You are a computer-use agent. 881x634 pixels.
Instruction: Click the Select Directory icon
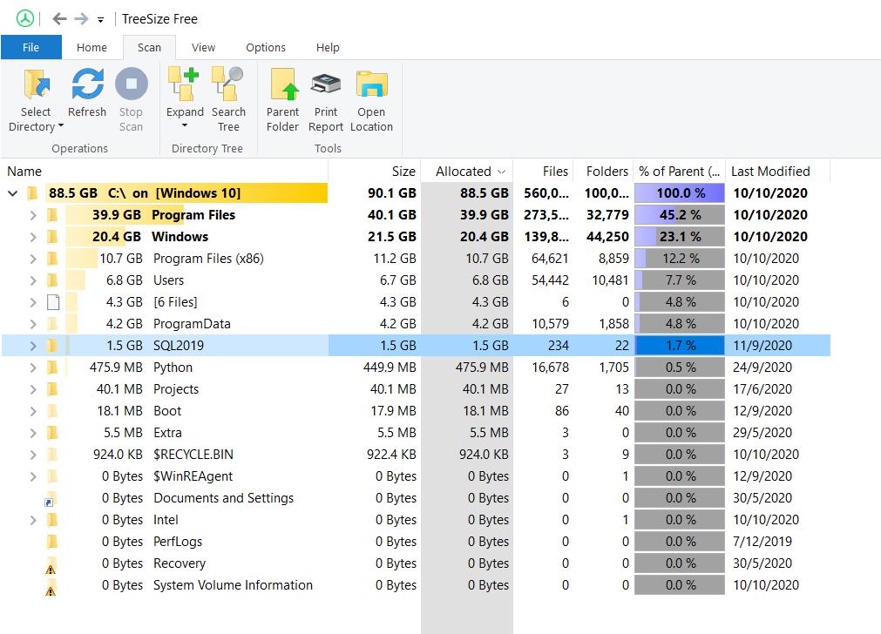37,84
